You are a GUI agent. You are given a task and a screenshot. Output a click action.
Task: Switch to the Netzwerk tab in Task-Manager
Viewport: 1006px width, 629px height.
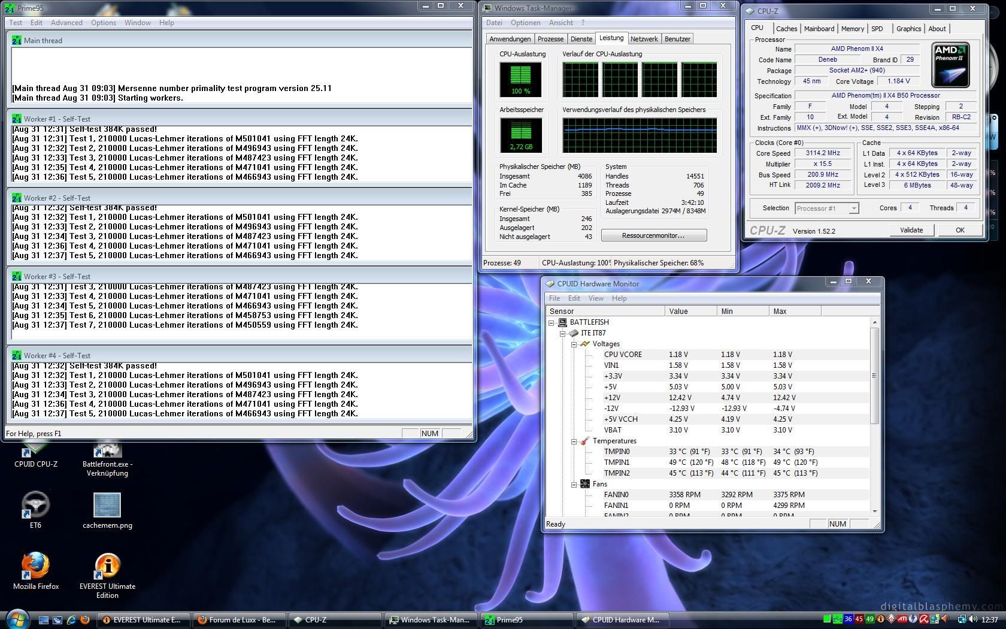pyautogui.click(x=644, y=39)
